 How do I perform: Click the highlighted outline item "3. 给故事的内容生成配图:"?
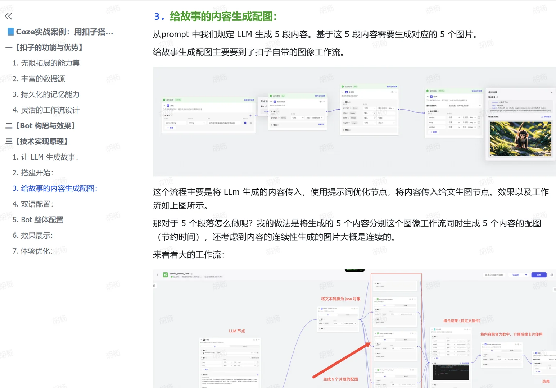55,188
